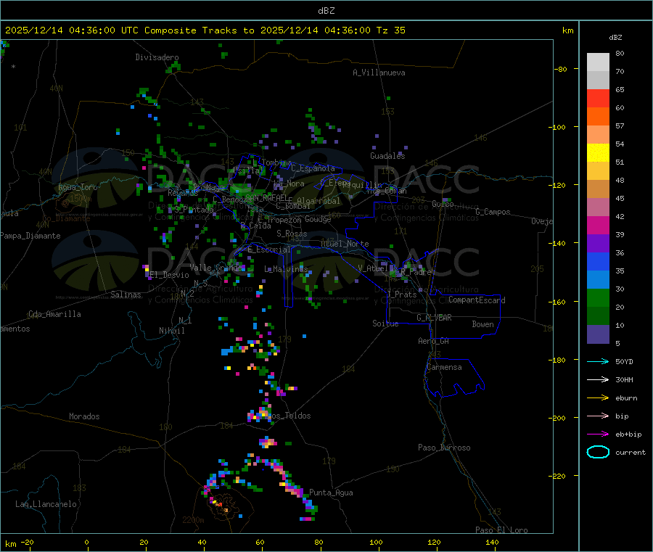Click the 10 dBZ dark green swatch
The height and width of the screenshot is (552, 653).
[x=598, y=316]
